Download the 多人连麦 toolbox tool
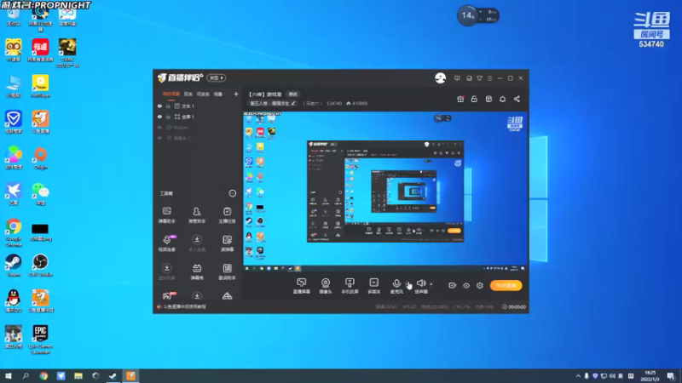The image size is (682, 383). [x=197, y=243]
